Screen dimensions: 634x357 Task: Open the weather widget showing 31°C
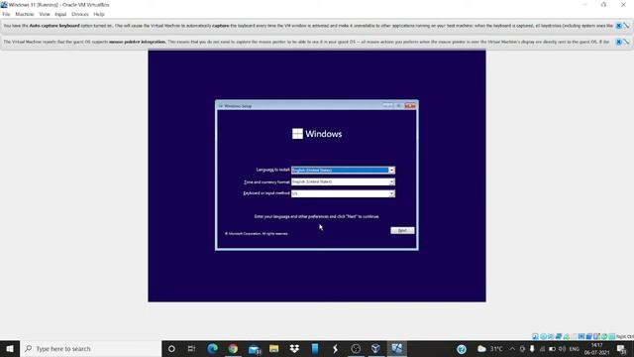click(490, 349)
